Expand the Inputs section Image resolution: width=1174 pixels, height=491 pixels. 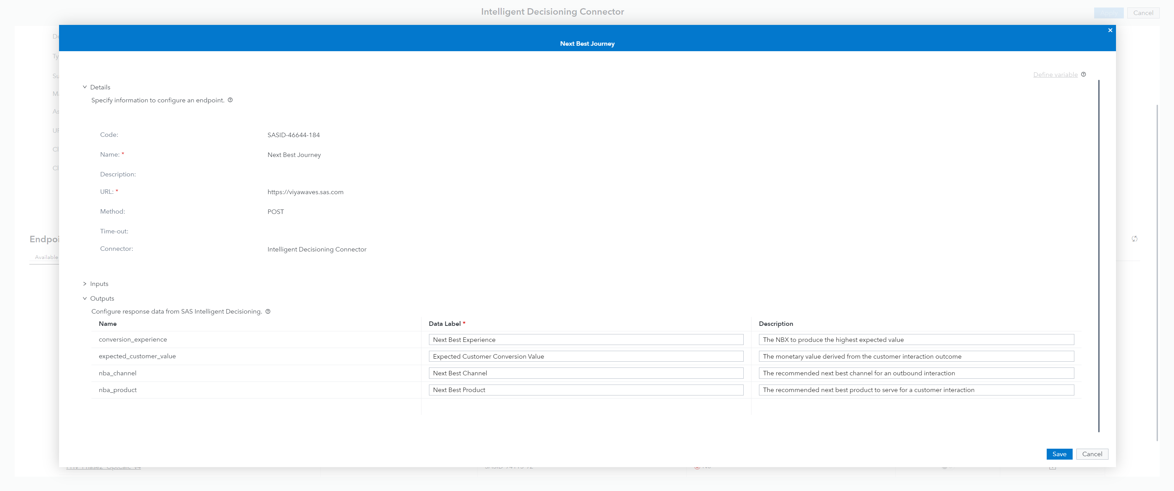pyautogui.click(x=85, y=283)
